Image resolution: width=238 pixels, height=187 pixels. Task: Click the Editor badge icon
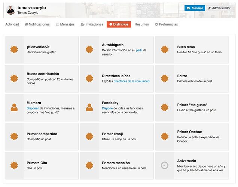[165, 78]
